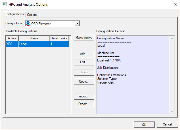Click the Total Tasks value 1

(59, 44)
